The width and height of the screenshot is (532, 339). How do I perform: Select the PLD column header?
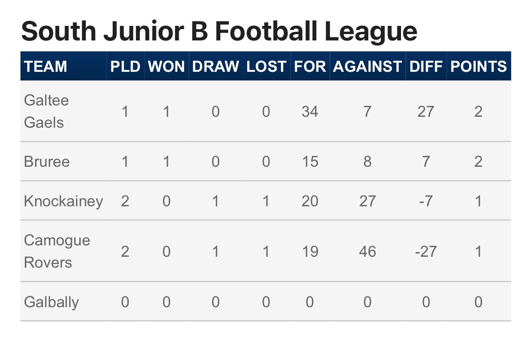click(x=125, y=66)
